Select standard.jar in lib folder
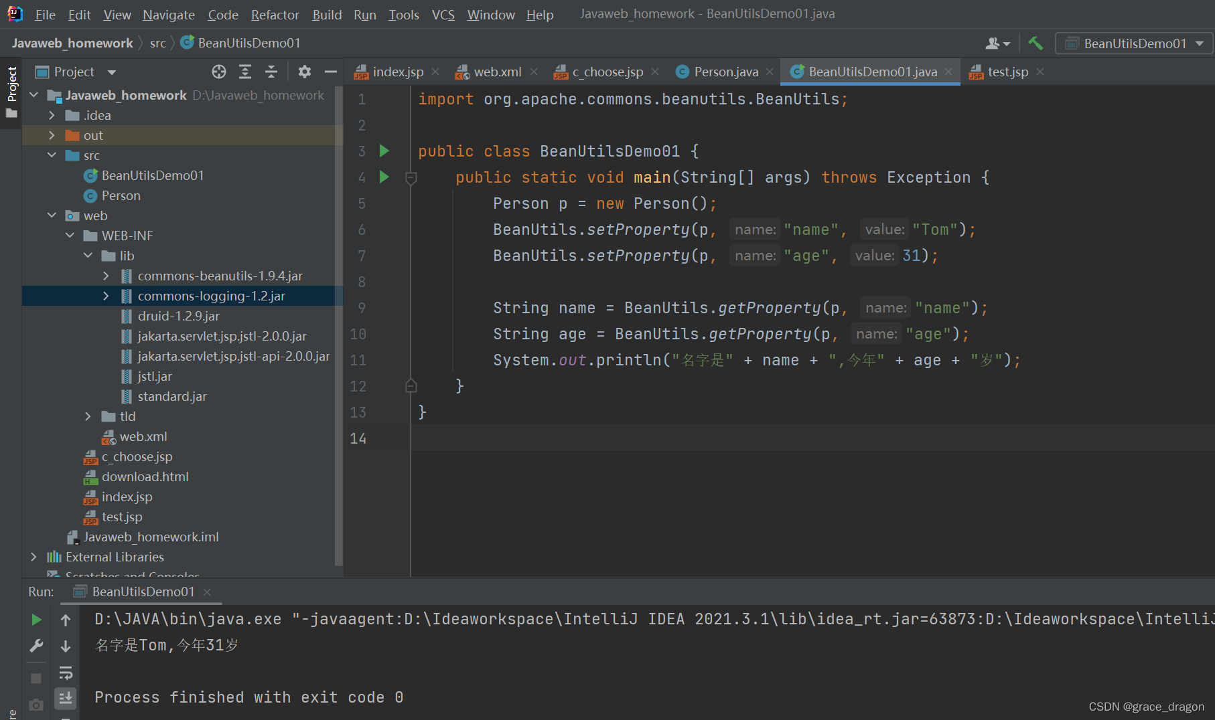This screenshot has height=720, width=1215. coord(172,396)
